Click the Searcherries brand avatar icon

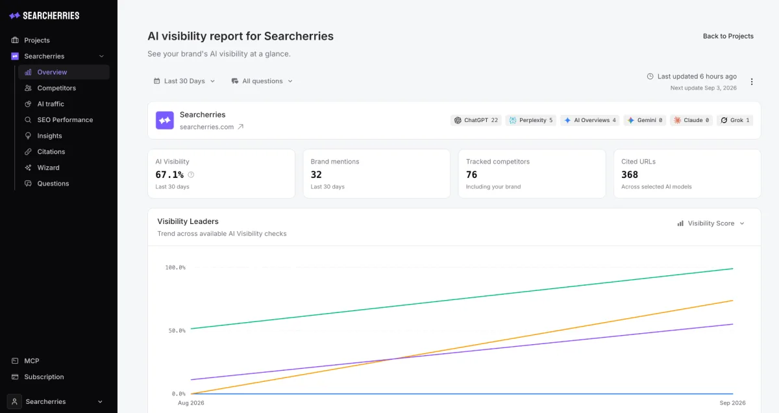pyautogui.click(x=164, y=120)
